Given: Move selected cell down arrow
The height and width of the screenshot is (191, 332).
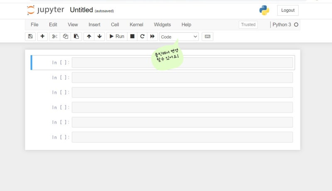Looking at the screenshot, I should 100,37.
